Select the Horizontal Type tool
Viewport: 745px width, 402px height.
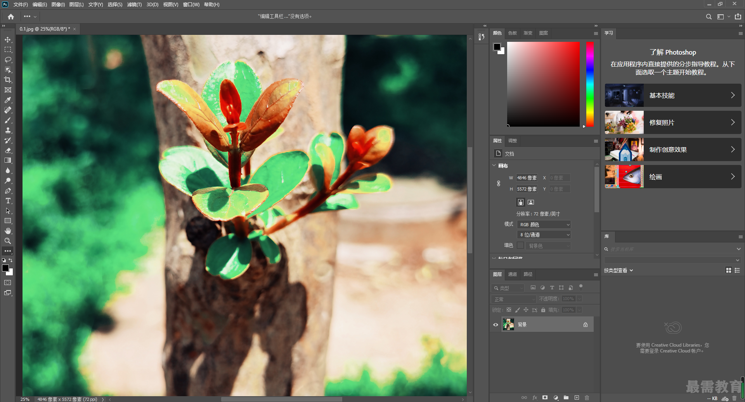8,201
